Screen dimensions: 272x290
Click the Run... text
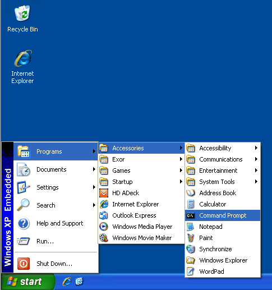(x=45, y=241)
